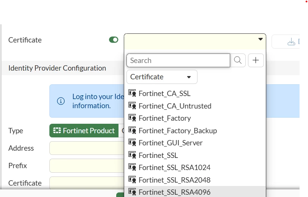Click the Fortinet_CA_SSL certificate icon
Image resolution: width=308 pixels, height=197 pixels.
tap(132, 93)
